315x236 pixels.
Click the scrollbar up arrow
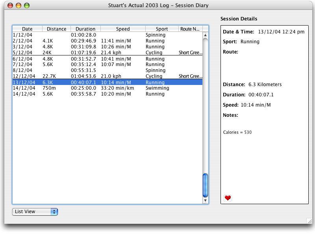[205, 35]
